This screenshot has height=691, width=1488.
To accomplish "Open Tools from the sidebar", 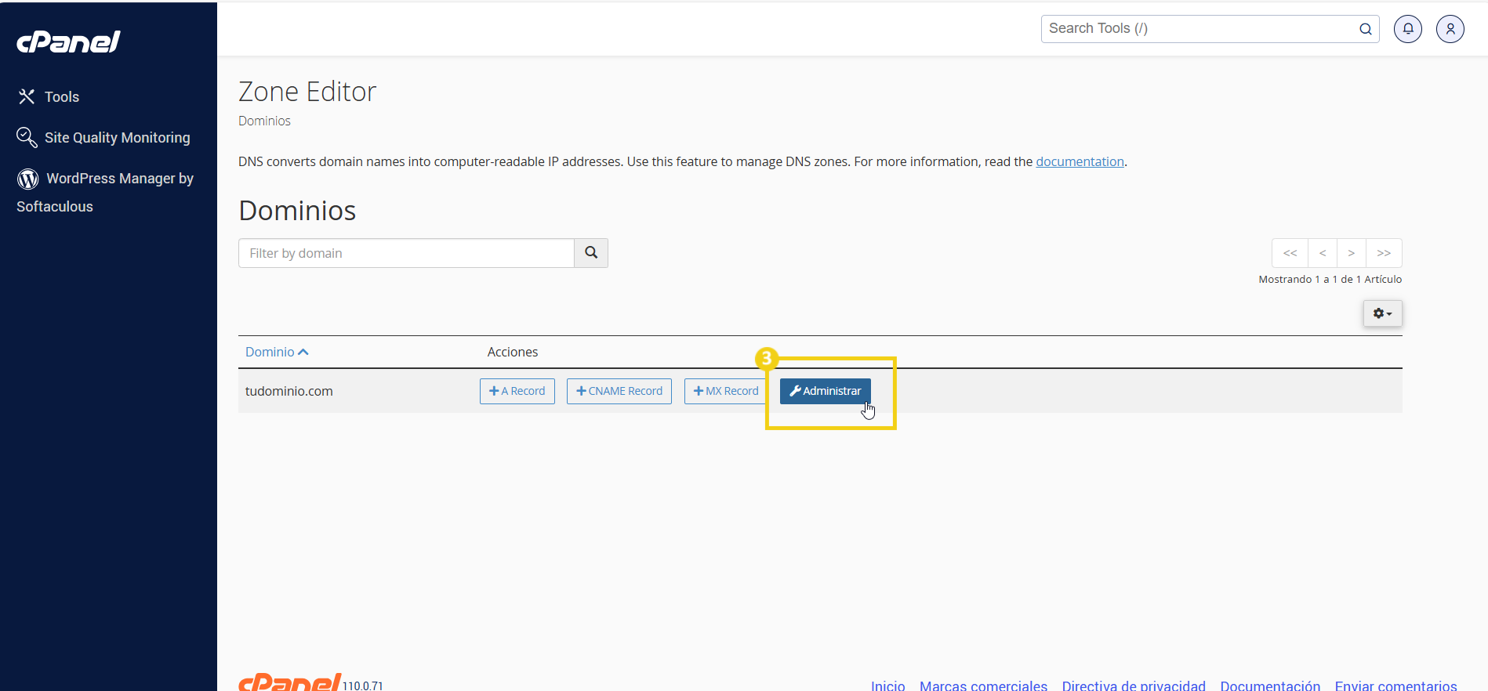I will 49,96.
